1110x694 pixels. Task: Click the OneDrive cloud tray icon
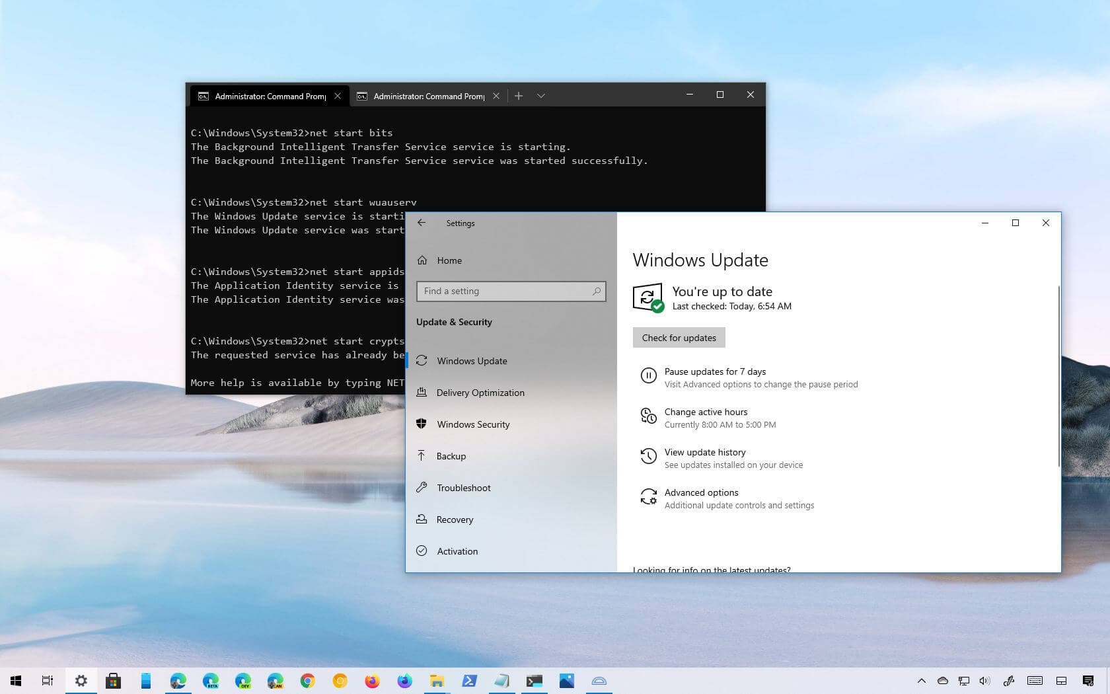pos(943,681)
